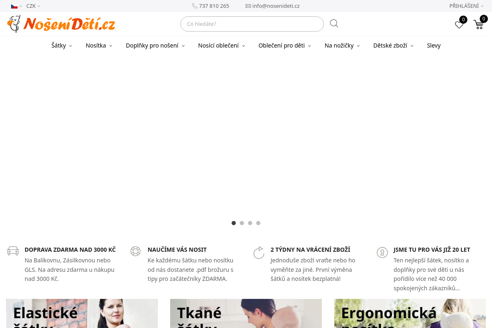Click the circular arrow returns icon
492x328 pixels.
tap(259, 253)
